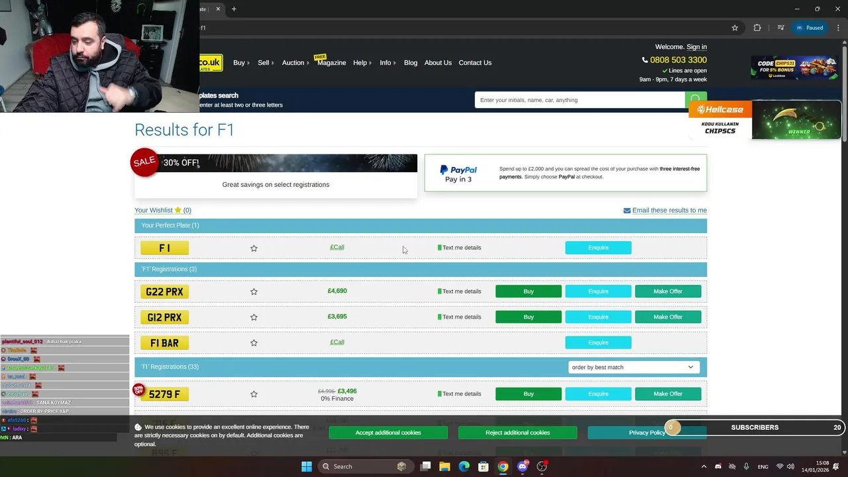The width and height of the screenshot is (848, 477).
Task: Star the G22 PRX plate for wishlist
Action: click(254, 291)
